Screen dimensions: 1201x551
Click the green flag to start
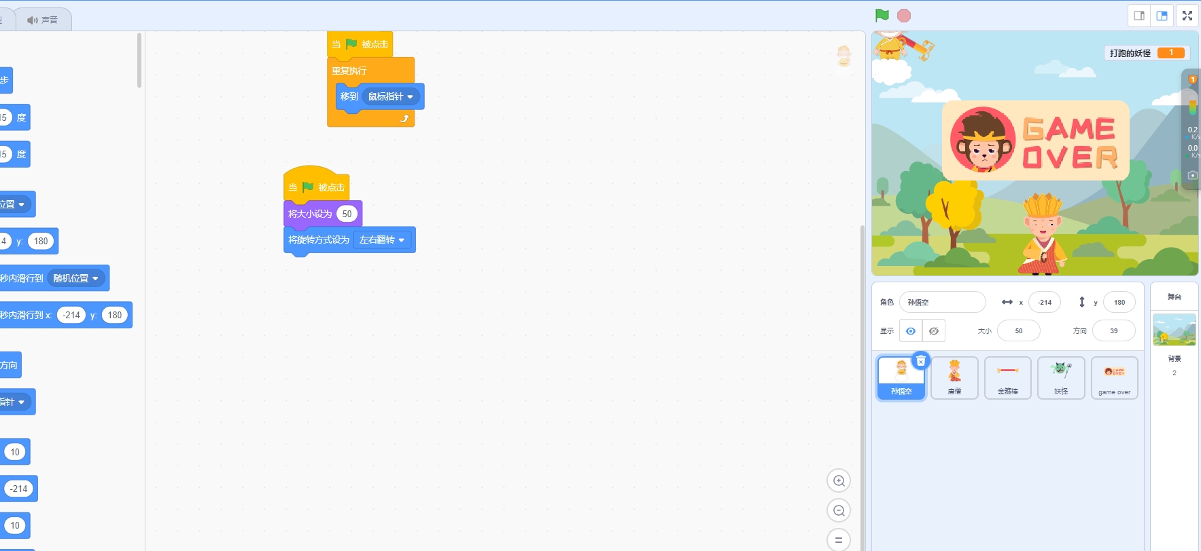(882, 16)
